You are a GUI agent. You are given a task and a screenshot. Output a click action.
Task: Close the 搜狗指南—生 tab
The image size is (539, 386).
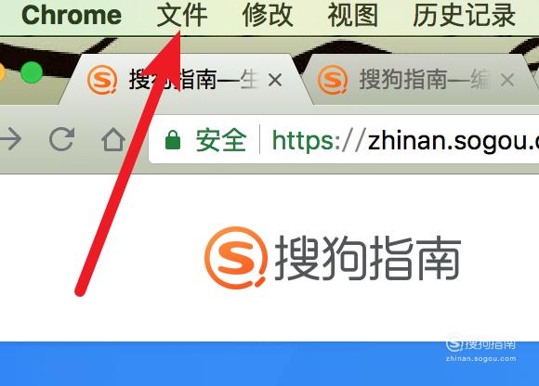275,81
